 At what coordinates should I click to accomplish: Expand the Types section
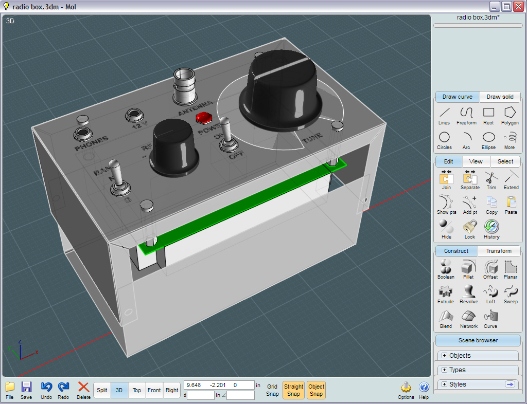[x=444, y=370]
